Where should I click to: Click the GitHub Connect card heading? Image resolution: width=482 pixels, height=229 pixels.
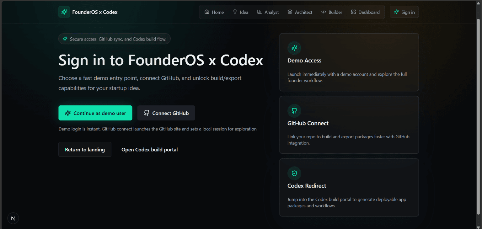(x=308, y=123)
